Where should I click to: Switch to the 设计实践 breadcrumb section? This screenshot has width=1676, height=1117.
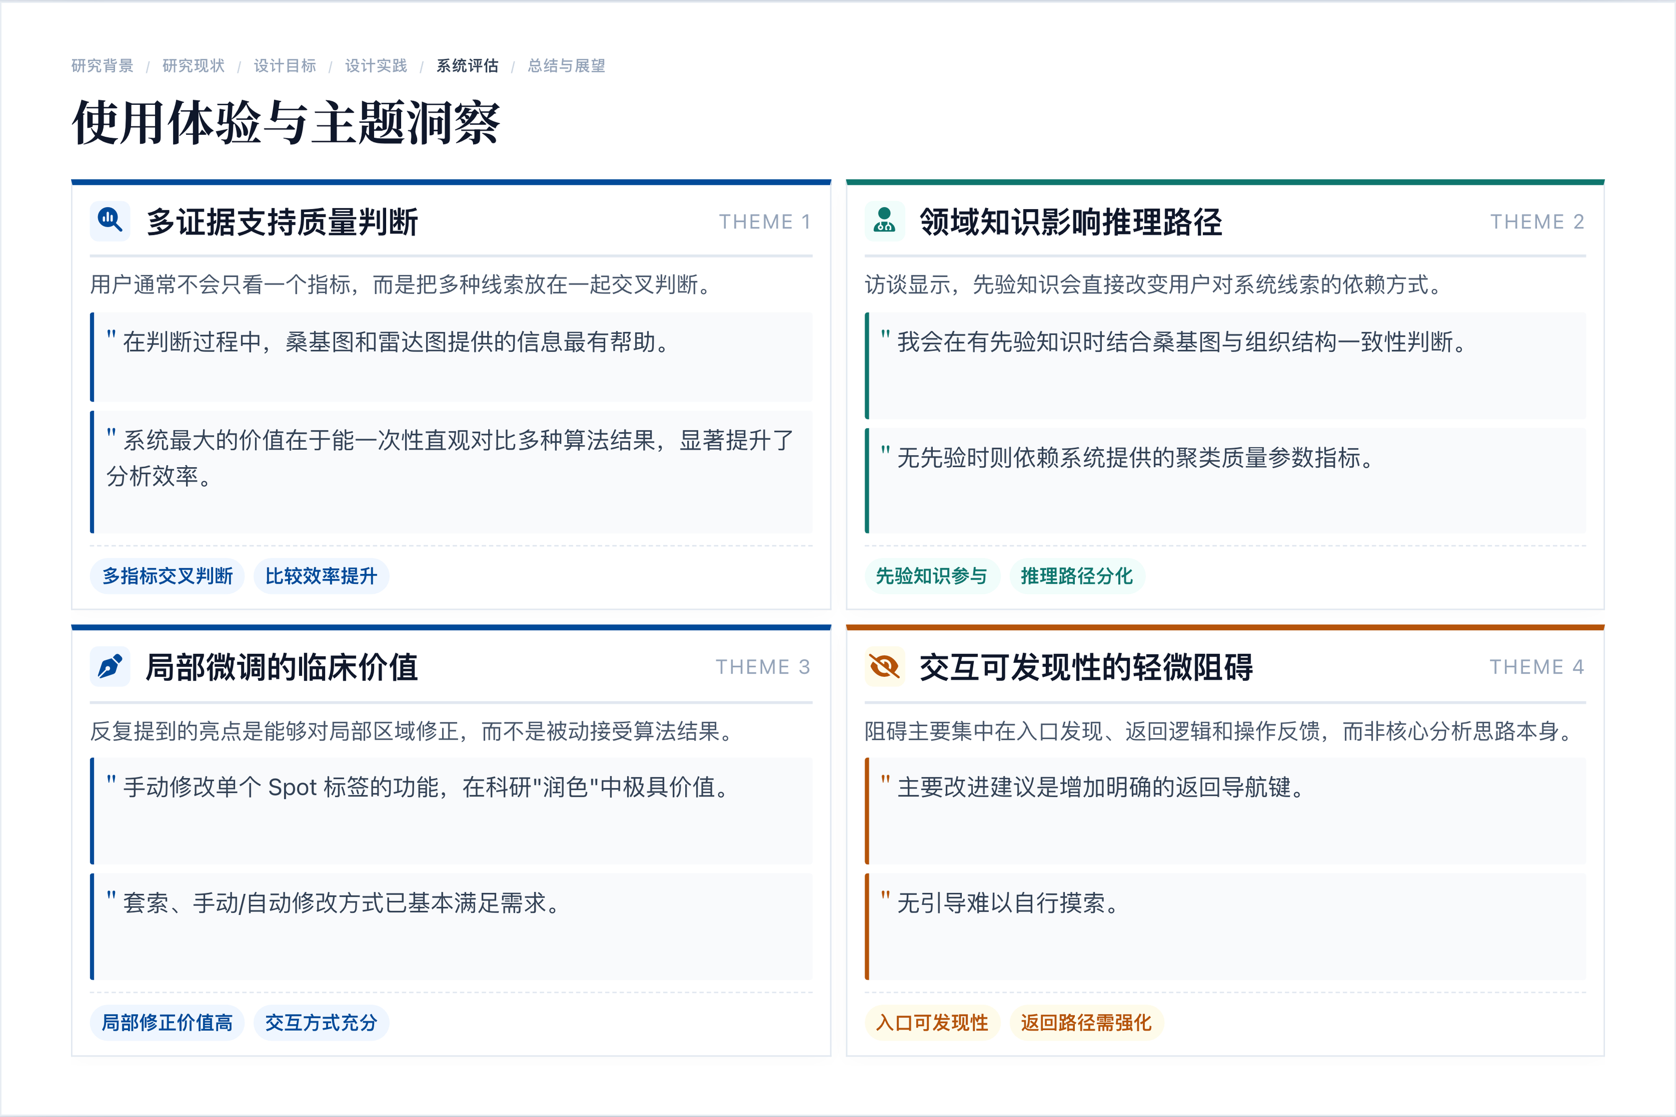pyautogui.click(x=376, y=66)
